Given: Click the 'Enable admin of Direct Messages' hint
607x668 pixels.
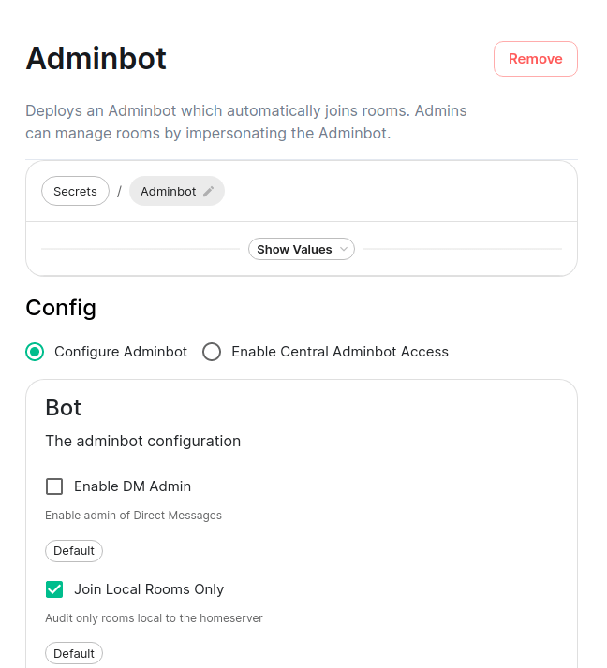Looking at the screenshot, I should tap(134, 516).
